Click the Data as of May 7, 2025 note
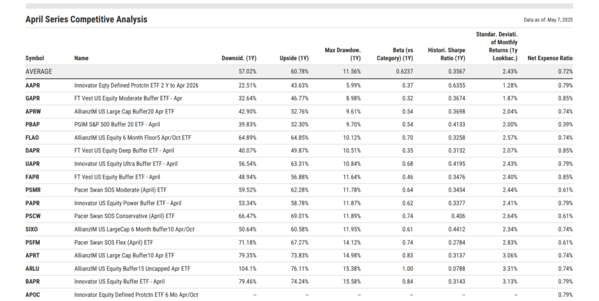 tap(548, 20)
